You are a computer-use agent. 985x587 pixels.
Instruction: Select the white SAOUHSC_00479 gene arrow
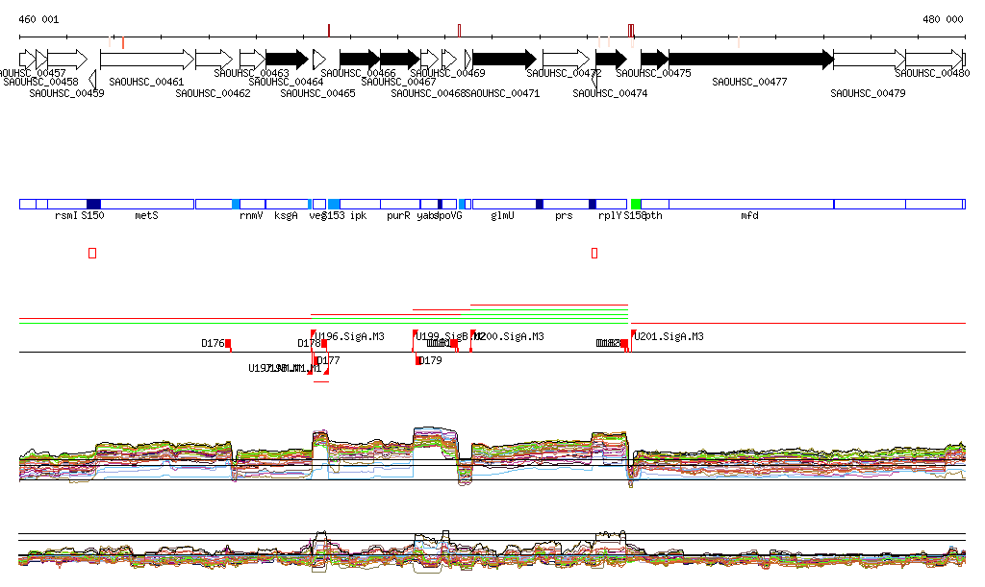[869, 59]
